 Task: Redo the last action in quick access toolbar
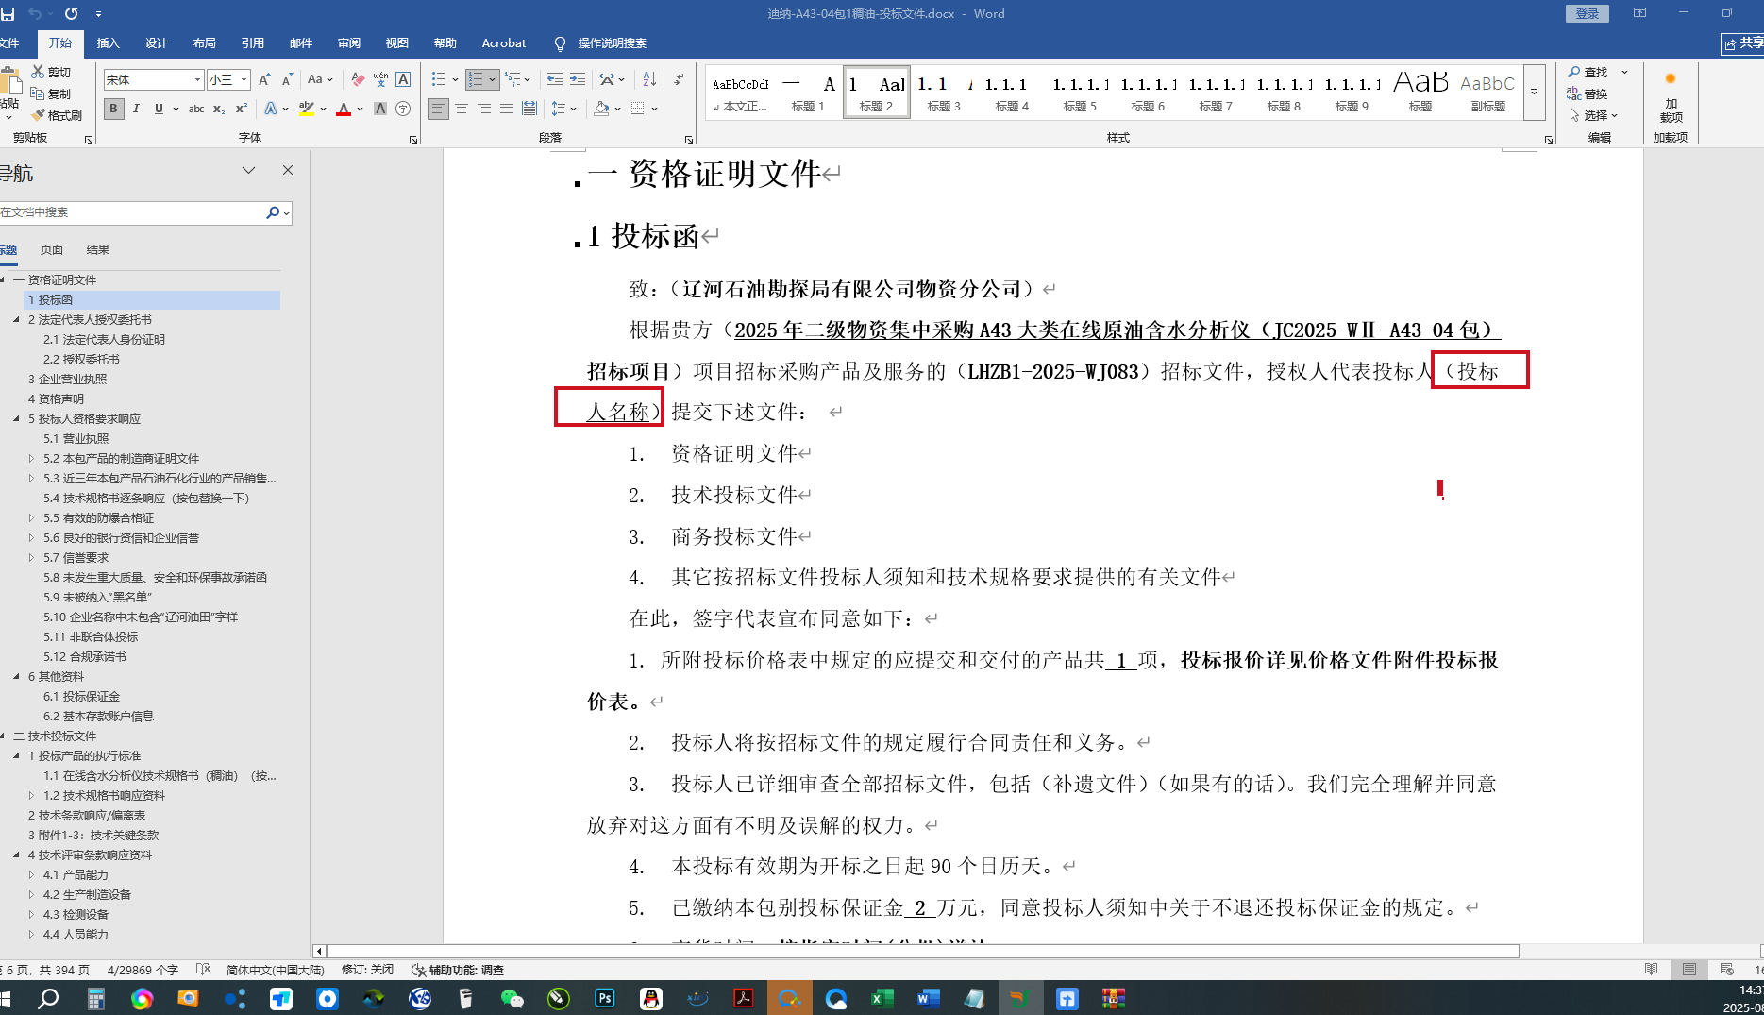point(71,14)
